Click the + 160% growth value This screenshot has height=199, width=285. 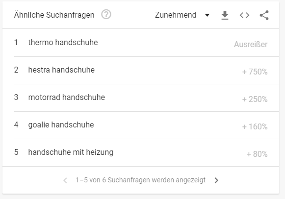click(255, 126)
